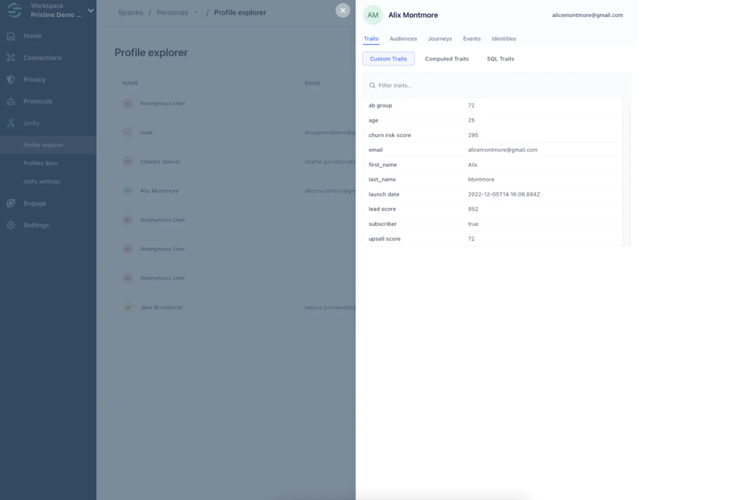This screenshot has width=731, height=500.
Task: Click the Segment workspace logo
Action: [13, 10]
